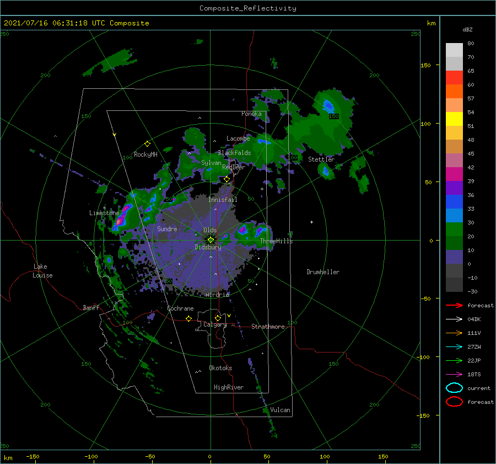Click the current legend text
The image size is (496, 464).
479,388
